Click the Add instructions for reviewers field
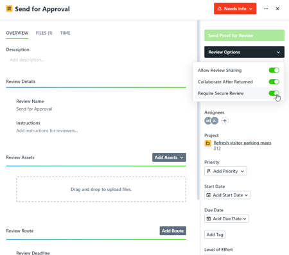This screenshot has height=255, width=289. click(47, 130)
